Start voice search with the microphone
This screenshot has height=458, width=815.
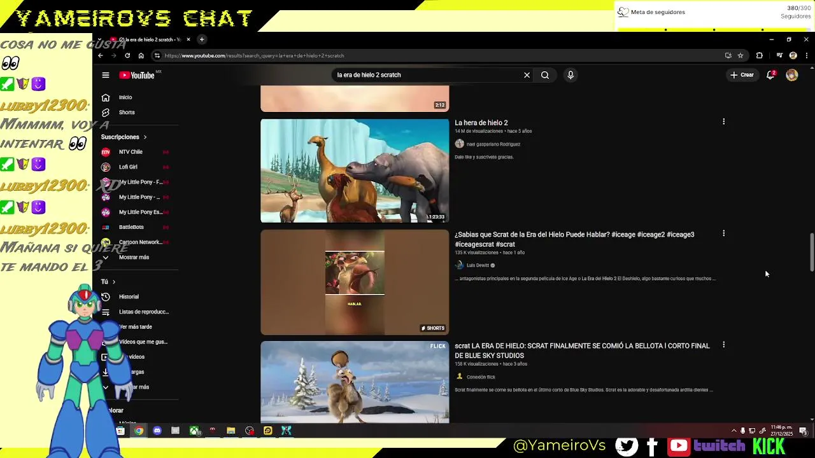click(570, 75)
